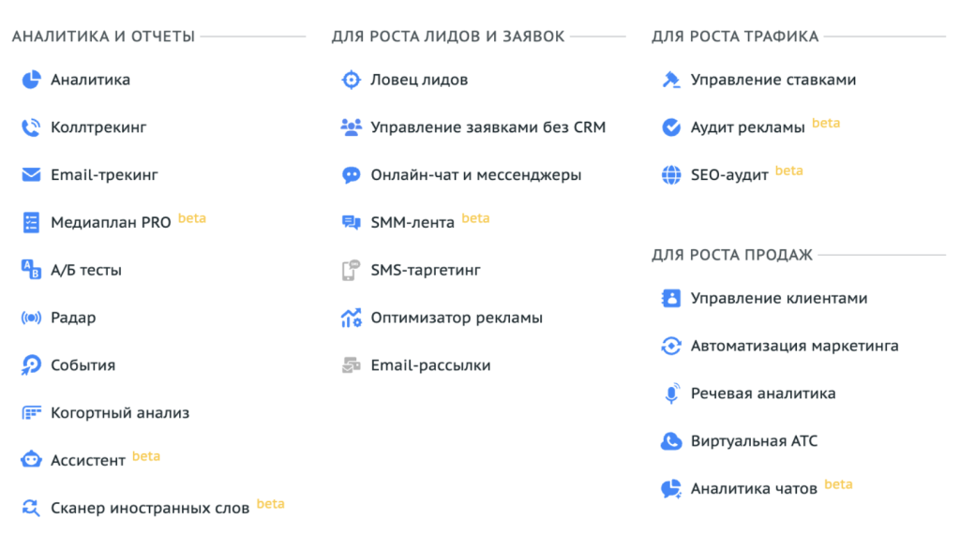Click the people icon for Управление заявками
The width and height of the screenshot is (960, 534).
tap(351, 127)
